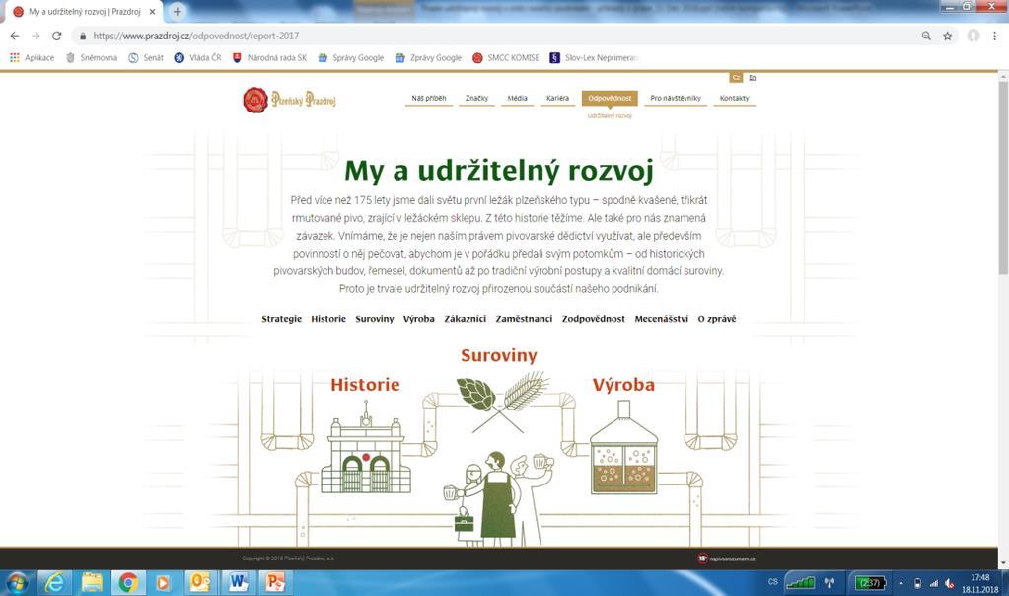This screenshot has width=1009, height=596.
Task: Open the Kariéra menu item
Action: pos(557,98)
